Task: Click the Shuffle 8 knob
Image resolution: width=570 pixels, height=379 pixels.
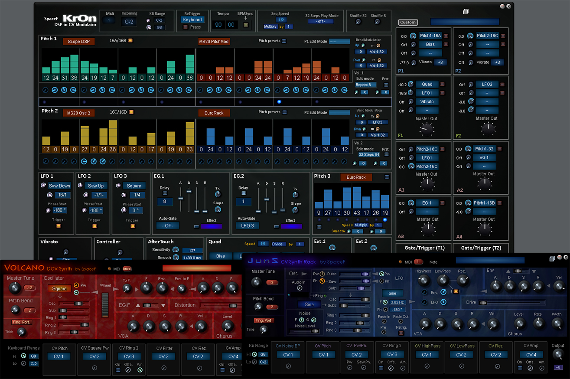Action: click(378, 22)
